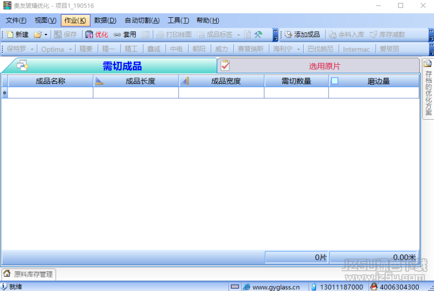Open the 原料库存管理 bottom tab
The width and height of the screenshot is (434, 291).
coord(29,274)
